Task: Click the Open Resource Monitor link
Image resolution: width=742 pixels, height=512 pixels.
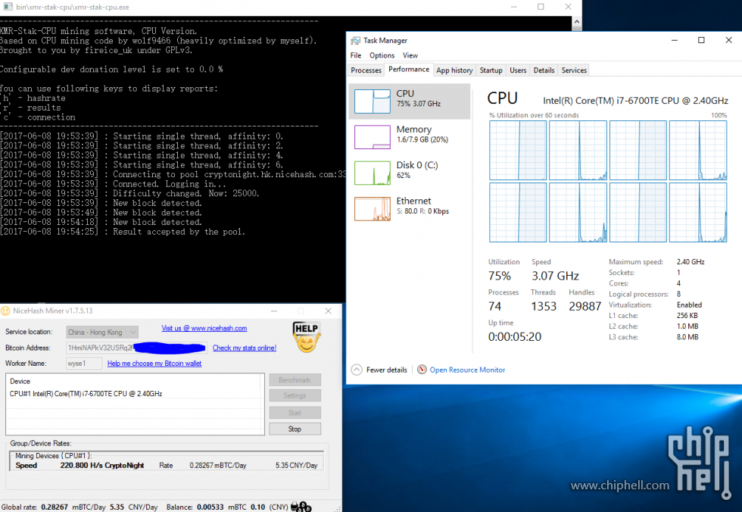Action: tap(467, 370)
